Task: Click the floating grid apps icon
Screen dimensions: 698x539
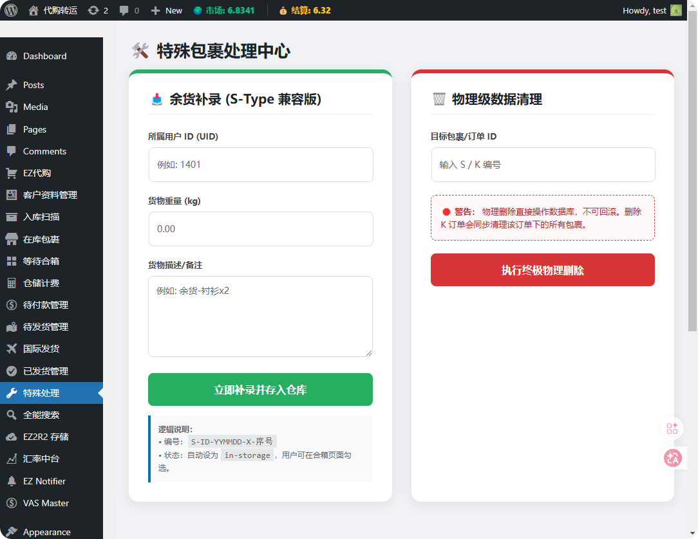Action: coord(673,428)
